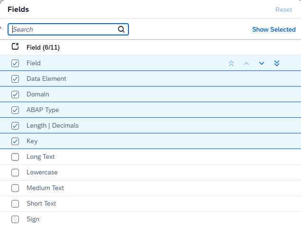Enable the Sign field checkbox

(x=15, y=219)
